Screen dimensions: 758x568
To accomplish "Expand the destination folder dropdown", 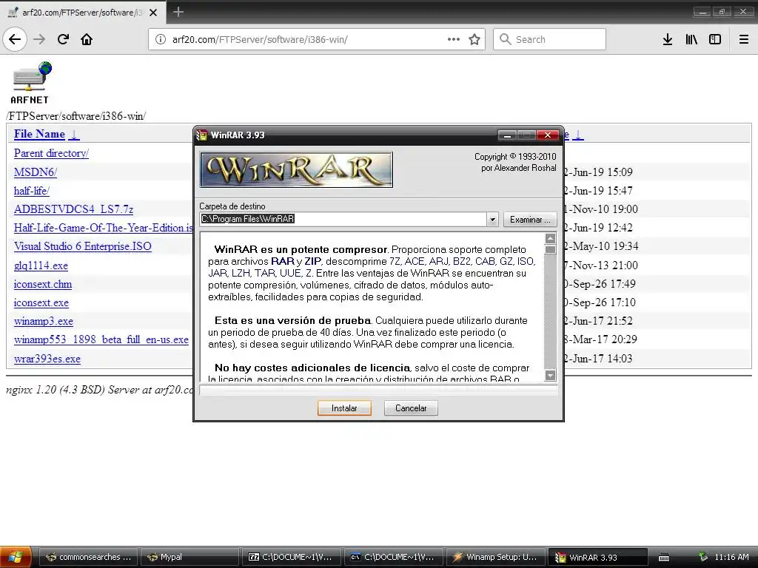I will pos(492,219).
